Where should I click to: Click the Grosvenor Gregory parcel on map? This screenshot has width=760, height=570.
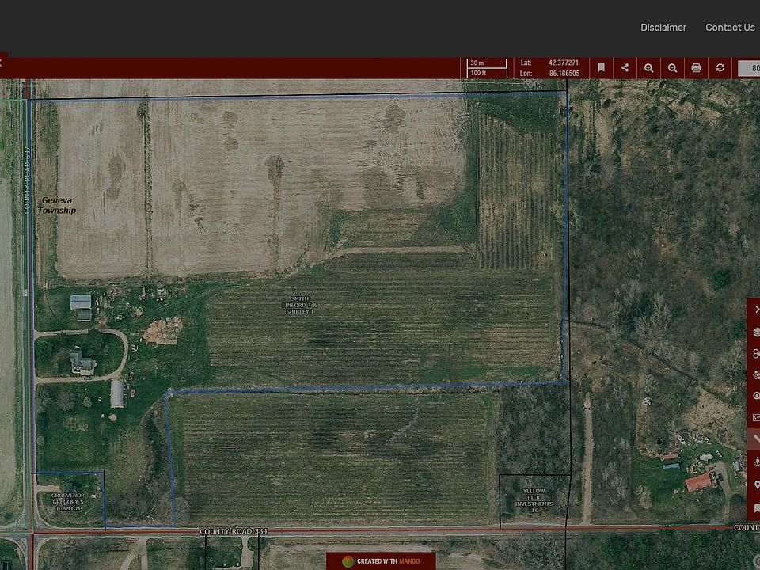67,500
